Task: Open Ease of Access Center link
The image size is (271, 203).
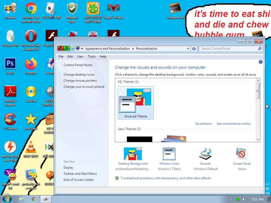Action: (x=78, y=179)
